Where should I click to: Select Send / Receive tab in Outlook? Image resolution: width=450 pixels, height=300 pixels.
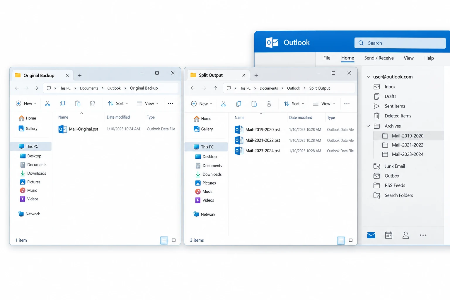point(379,58)
